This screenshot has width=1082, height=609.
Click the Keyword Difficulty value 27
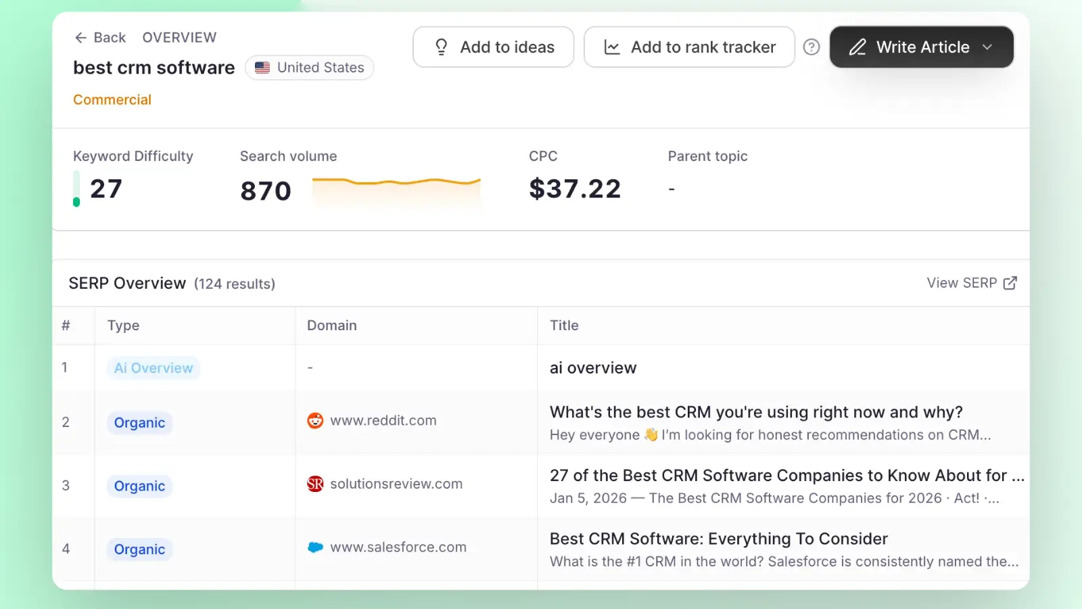[106, 189]
